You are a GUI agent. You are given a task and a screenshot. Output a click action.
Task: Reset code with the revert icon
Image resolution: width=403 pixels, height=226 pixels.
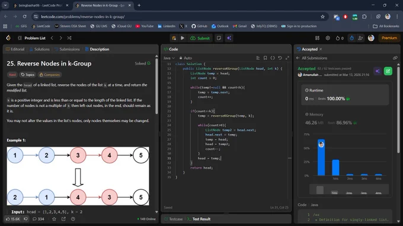point(280,58)
